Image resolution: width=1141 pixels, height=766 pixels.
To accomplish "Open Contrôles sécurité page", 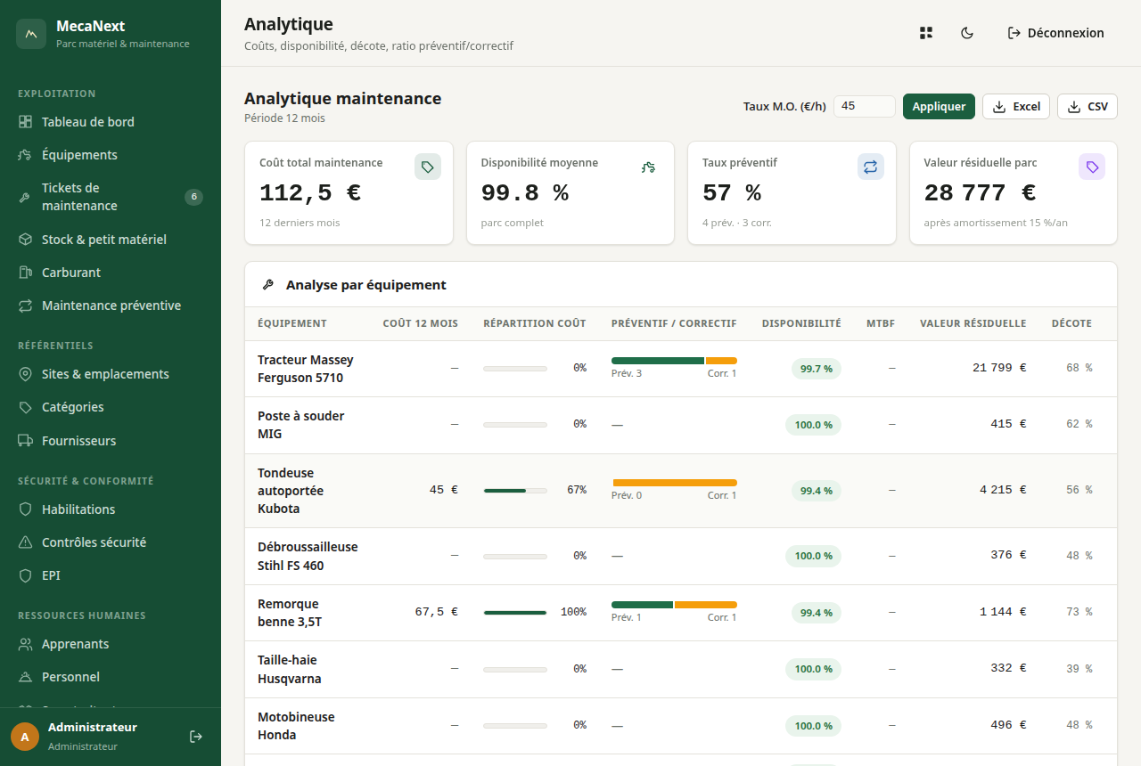I will [x=111, y=542].
